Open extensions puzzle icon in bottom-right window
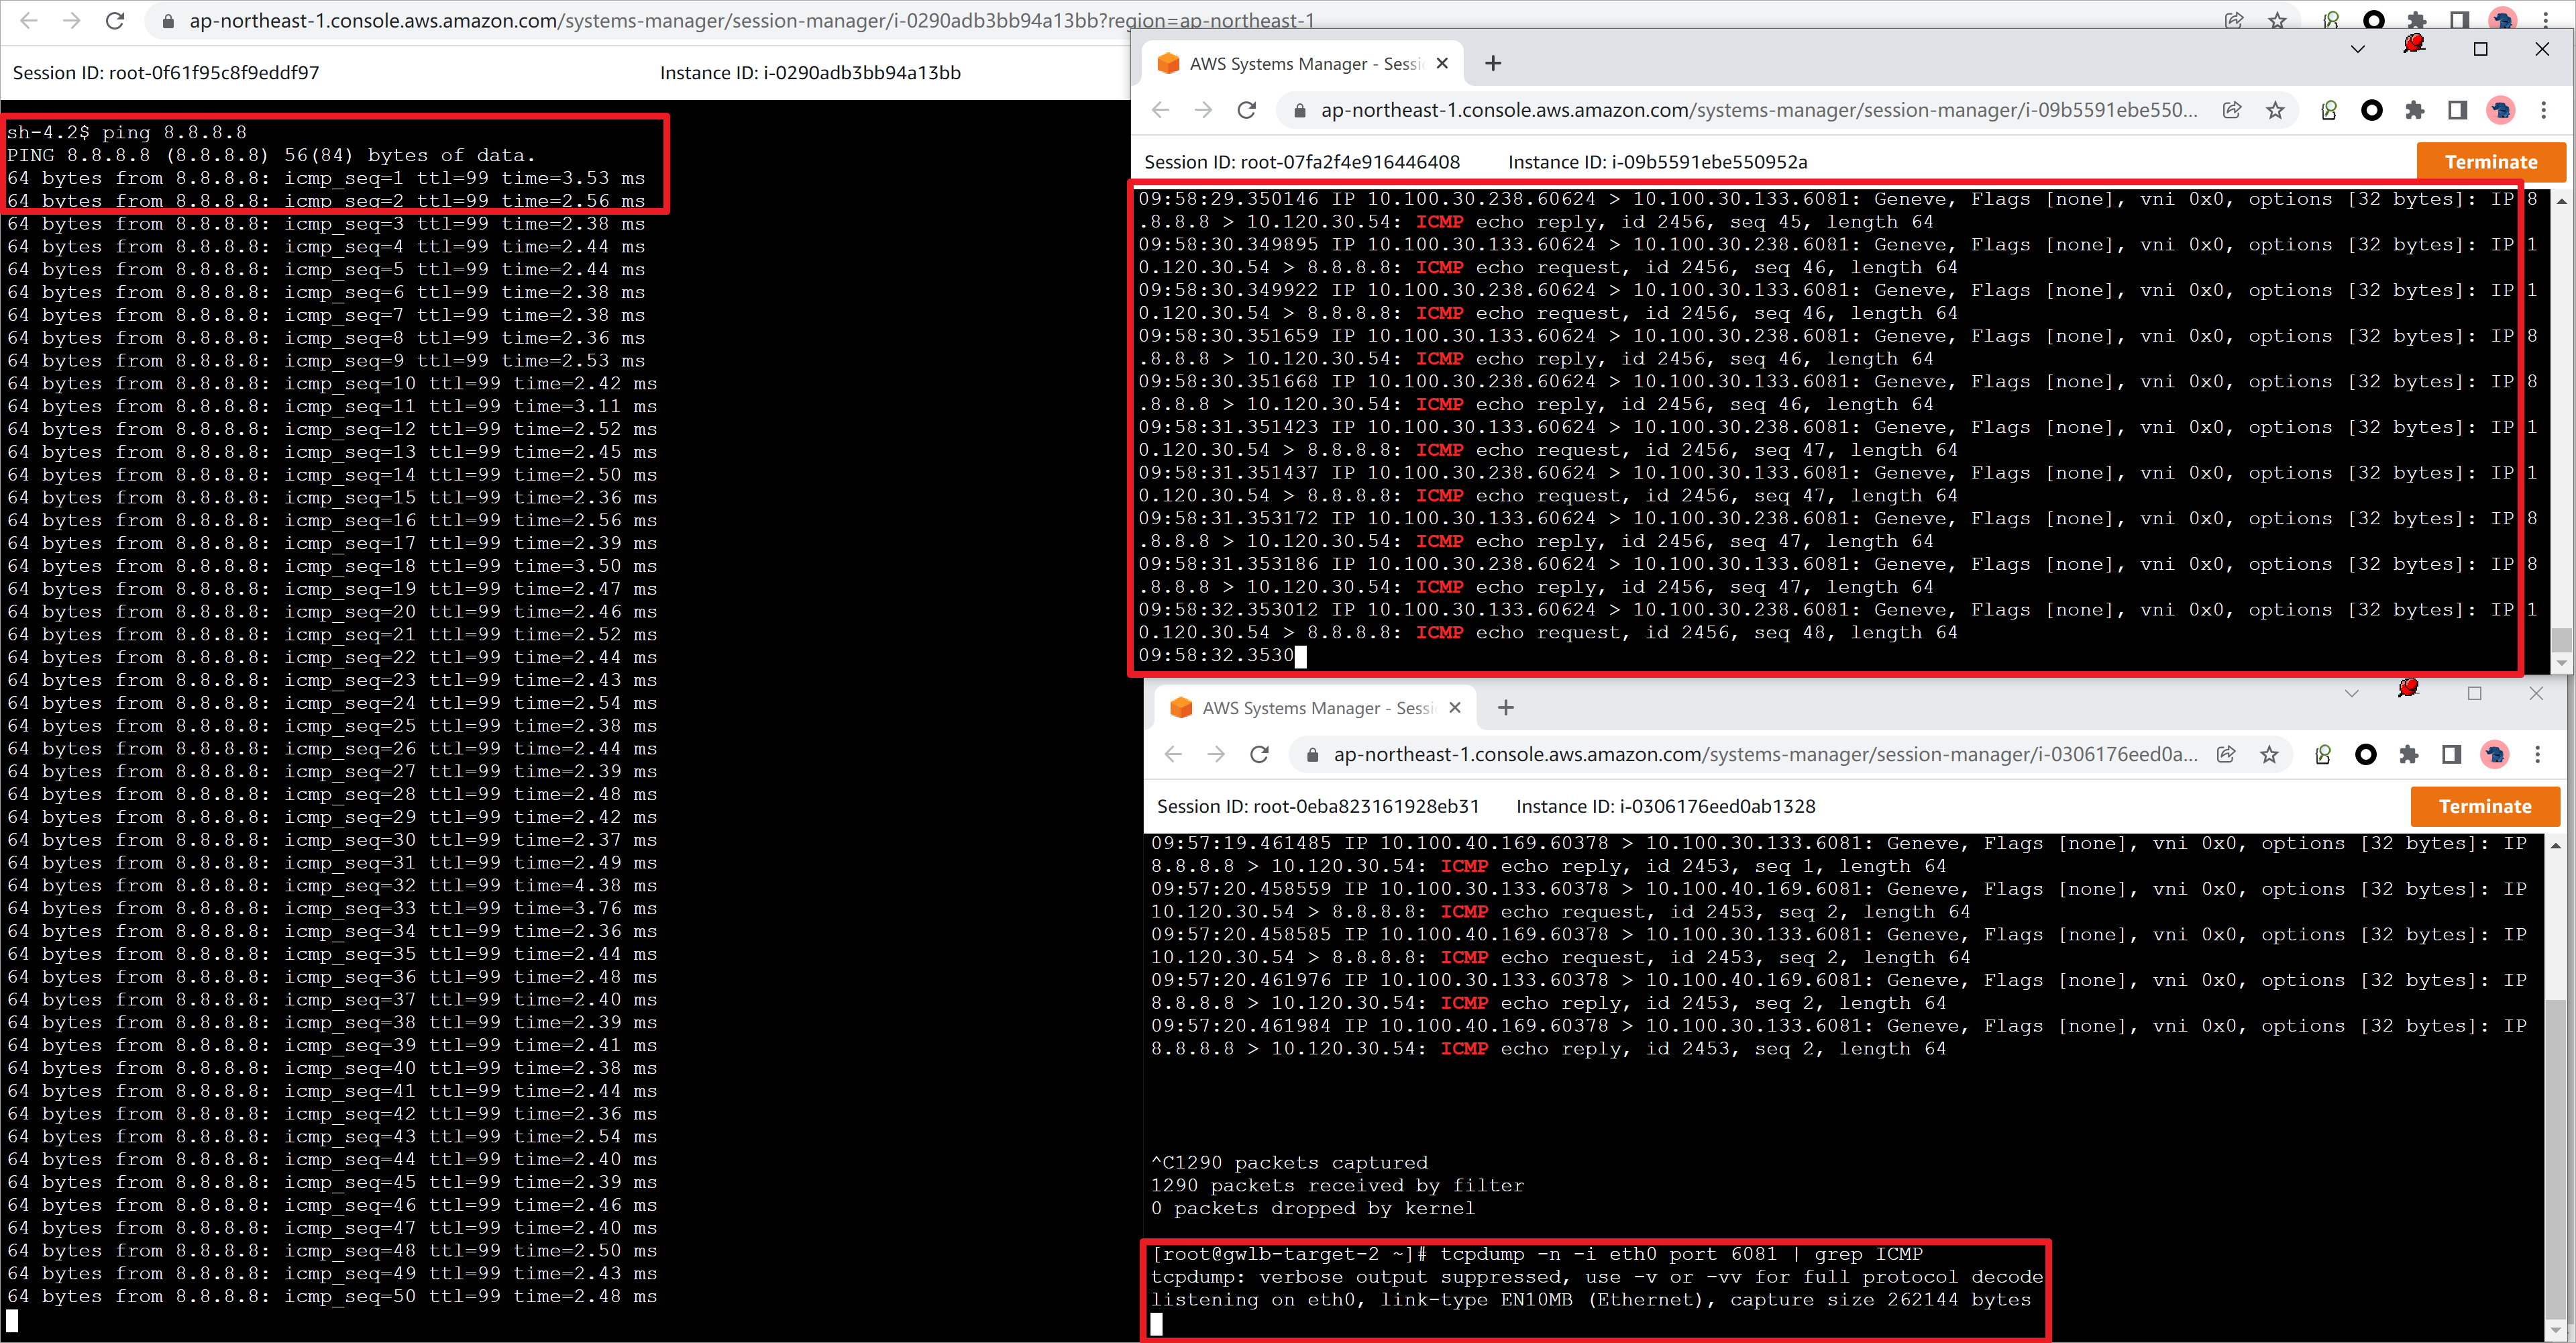Screen dimensions: 2576x1343 (x=2409, y=754)
